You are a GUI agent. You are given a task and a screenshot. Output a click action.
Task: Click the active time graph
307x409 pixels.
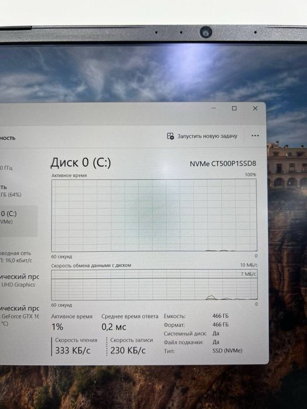coord(154,215)
